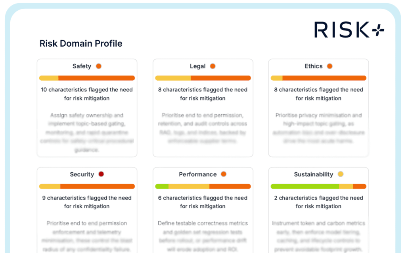Click the green segment of Performance bar

[x=162, y=187]
